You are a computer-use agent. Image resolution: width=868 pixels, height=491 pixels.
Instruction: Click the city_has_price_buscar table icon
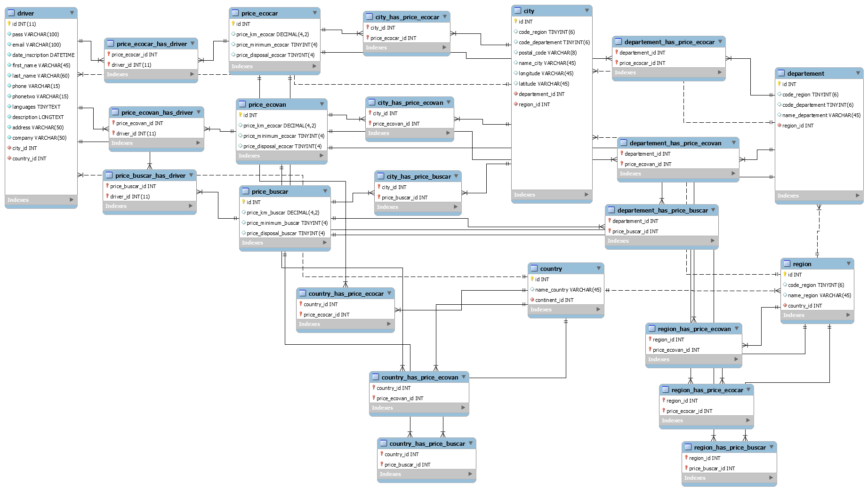coord(381,176)
